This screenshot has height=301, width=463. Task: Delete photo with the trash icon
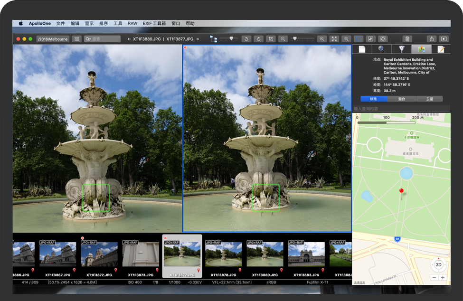click(x=407, y=39)
